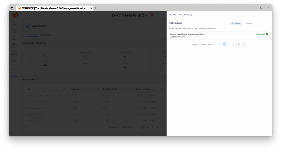This screenshot has width=281, height=149.
Task: Click Title column header in automation table
Action: (x=28, y=89)
